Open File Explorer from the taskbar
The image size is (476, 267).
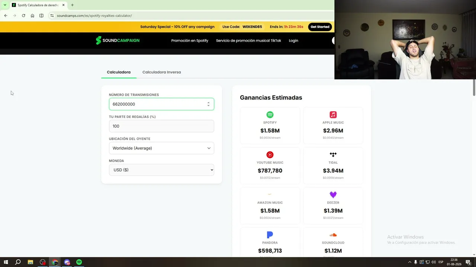30,262
